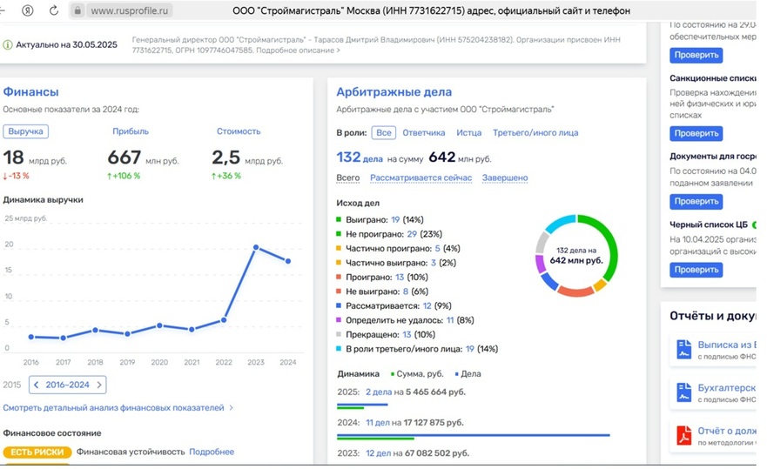Click the www.rusprofile.ru address field
The image size is (767, 469).
pos(129,10)
